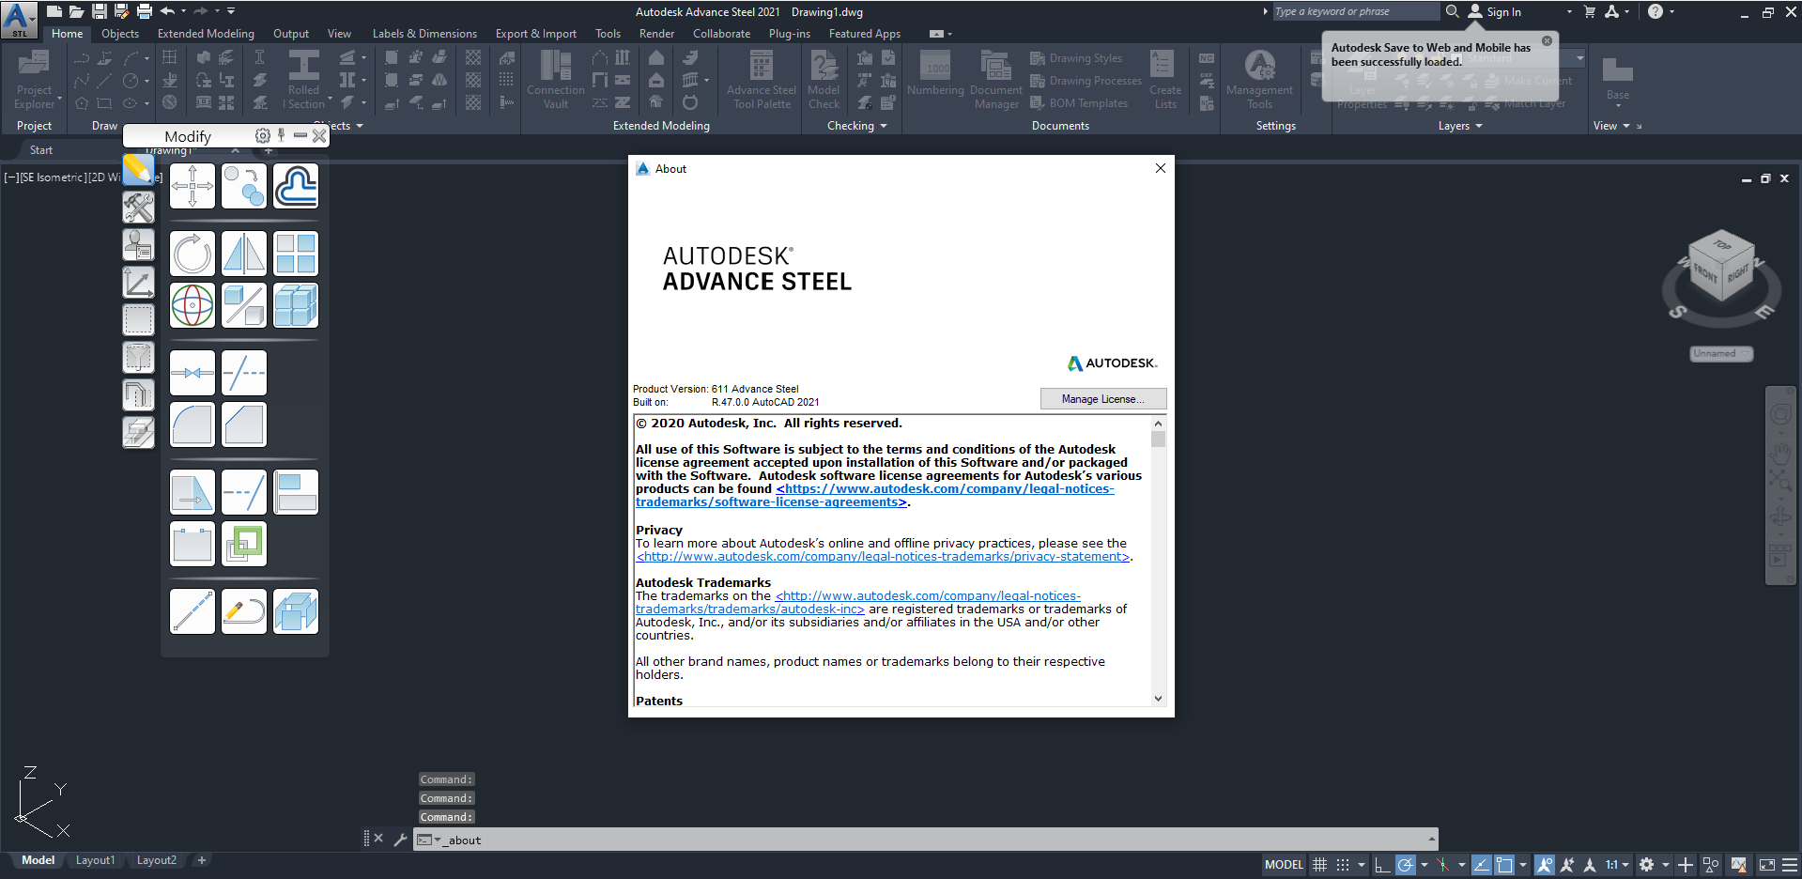Select the Mirror tool icon

tap(244, 254)
